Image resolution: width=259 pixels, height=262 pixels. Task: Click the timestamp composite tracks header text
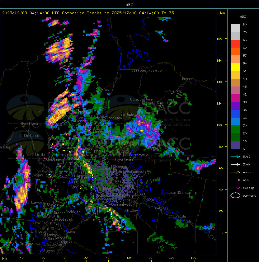(x=88, y=13)
